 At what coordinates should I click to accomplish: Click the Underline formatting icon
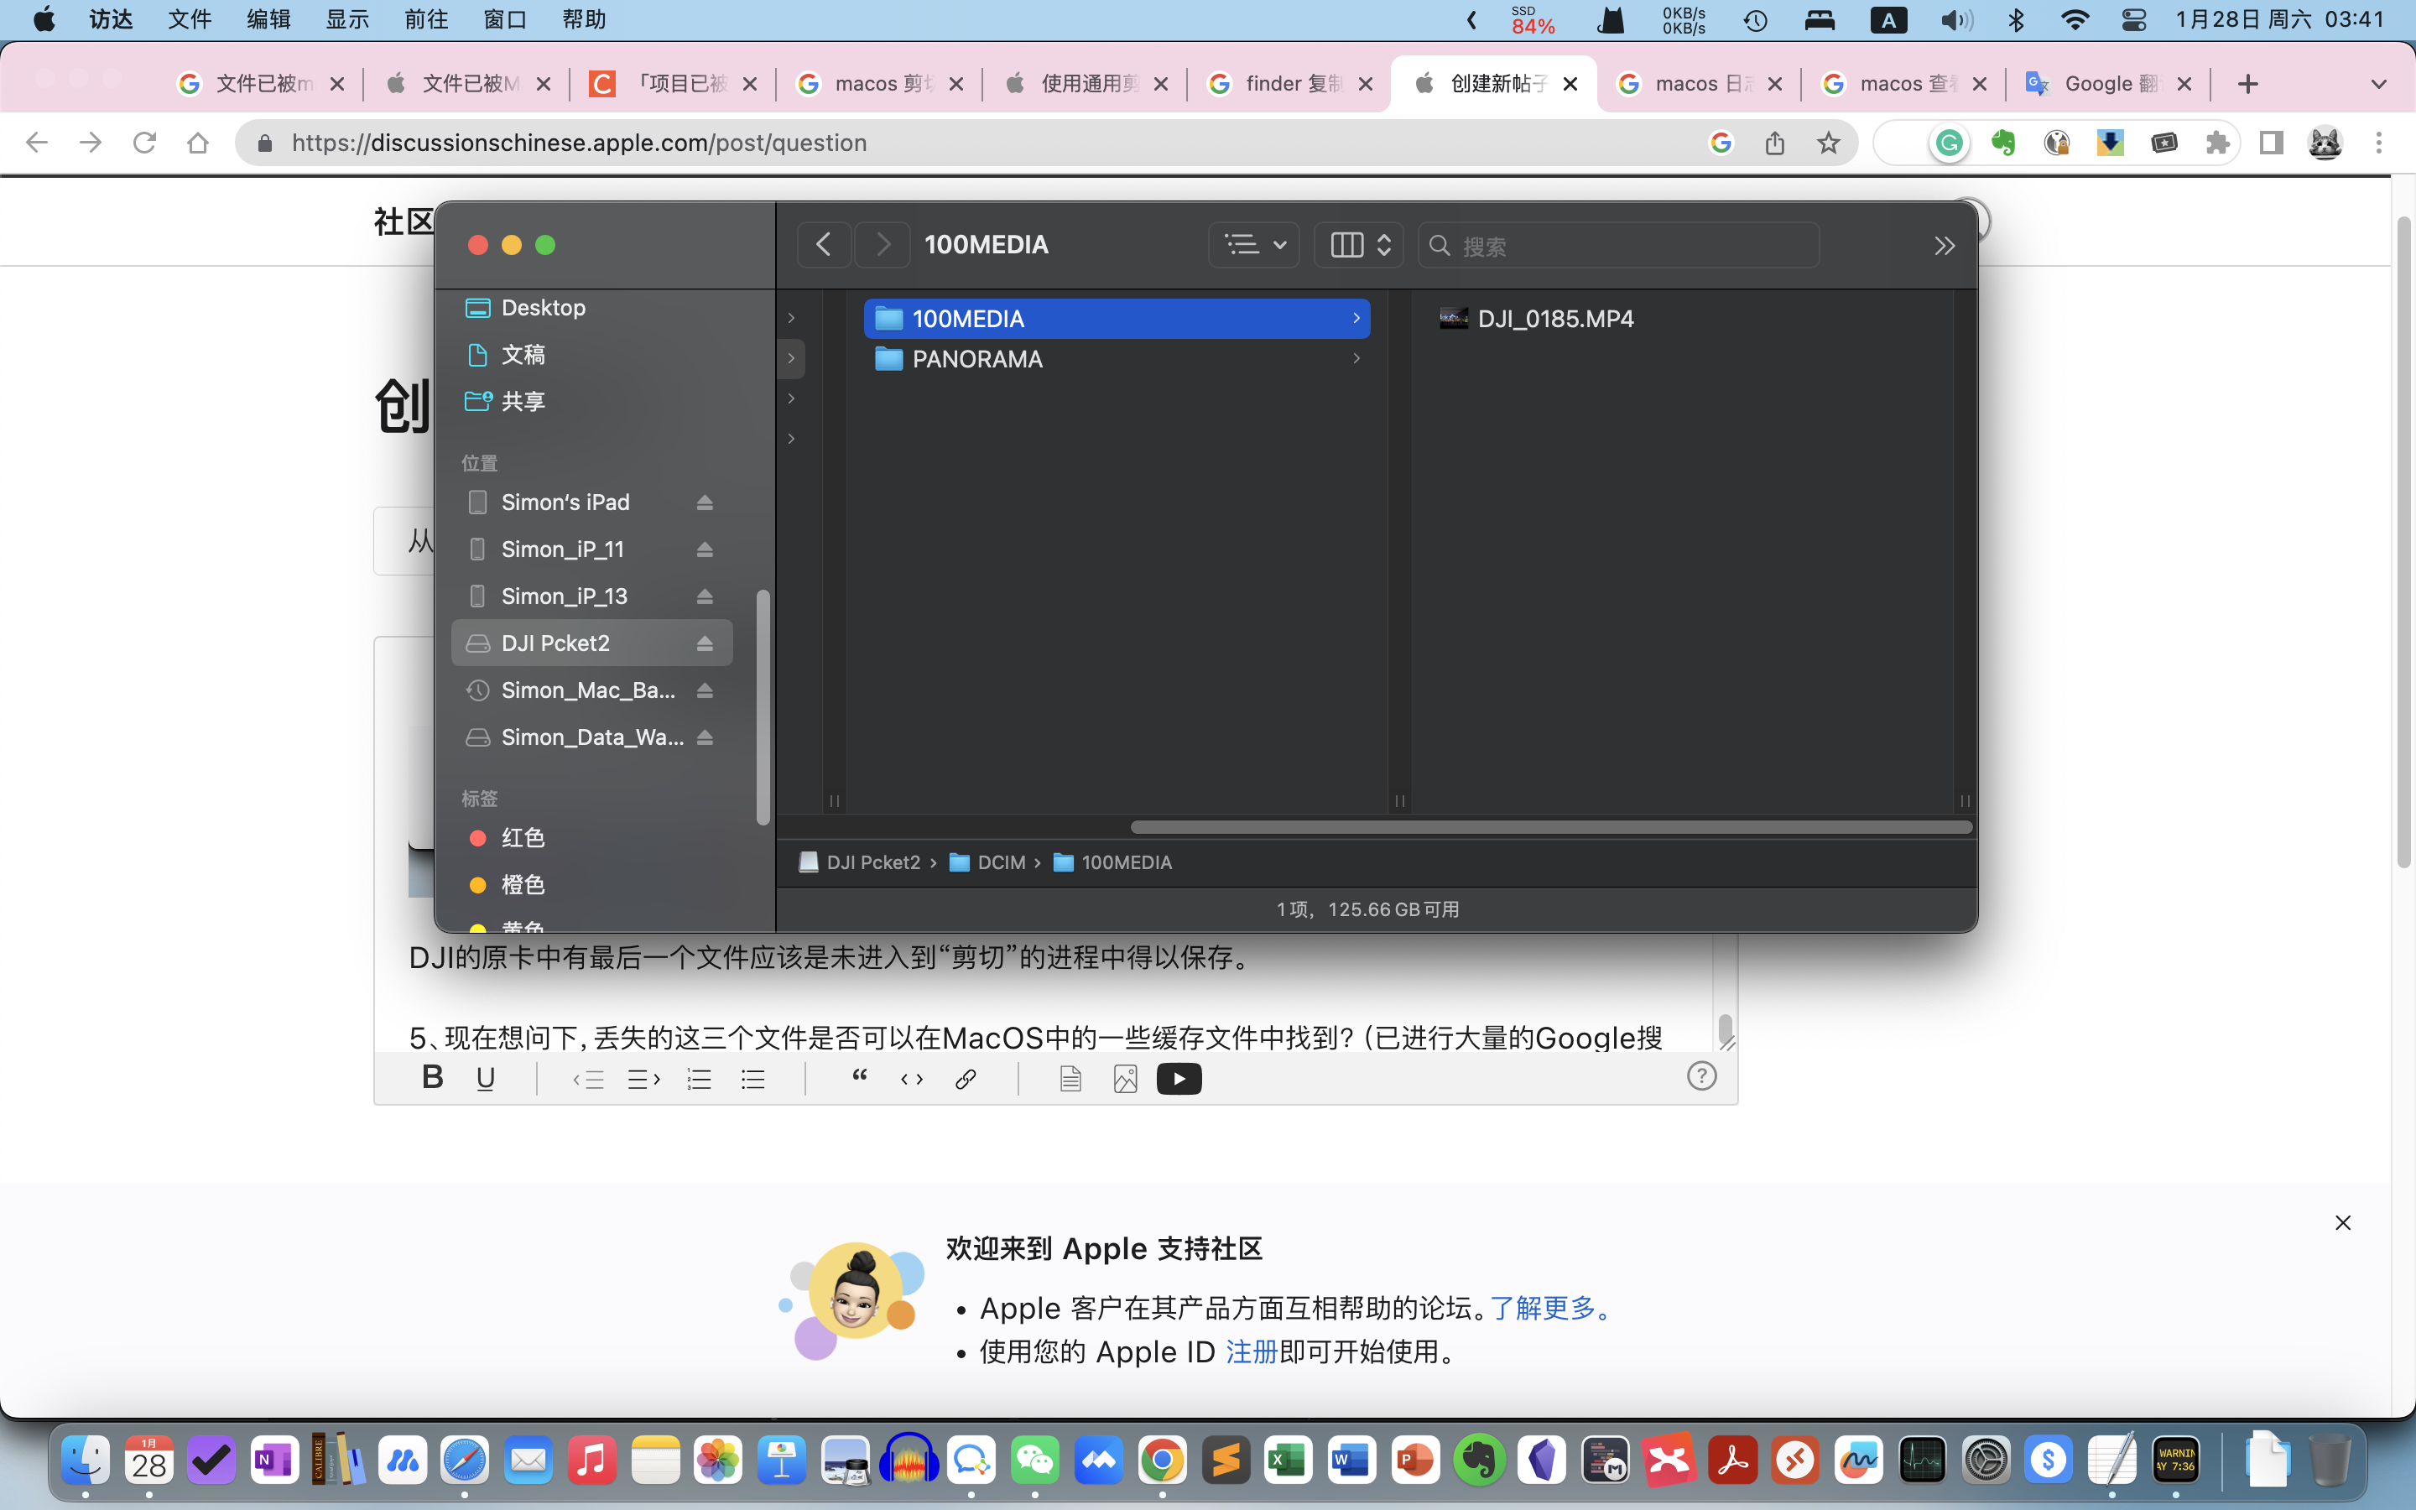tap(485, 1079)
